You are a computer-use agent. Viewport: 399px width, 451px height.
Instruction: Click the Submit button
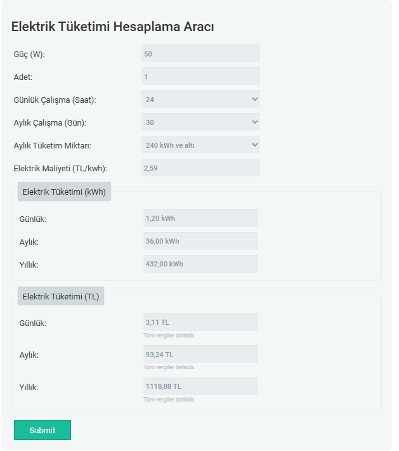pyautogui.click(x=43, y=430)
